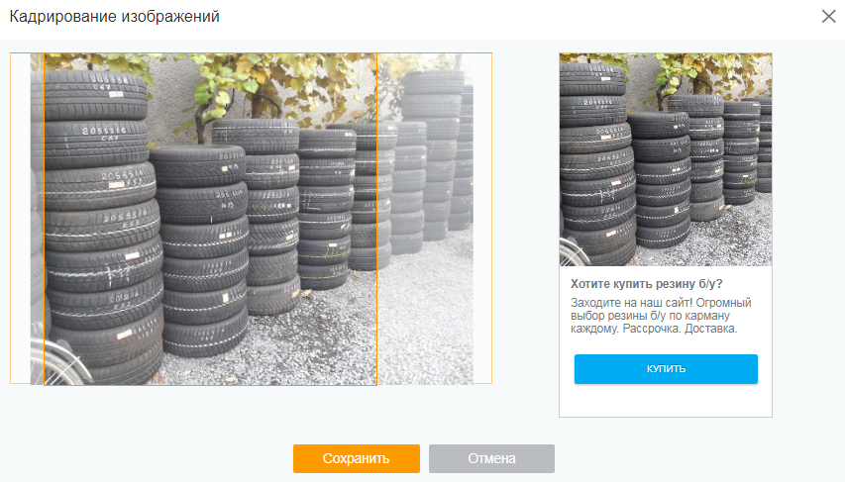Click the blue КУПИТЬ button in preview
This screenshot has width=845, height=482.
666,368
